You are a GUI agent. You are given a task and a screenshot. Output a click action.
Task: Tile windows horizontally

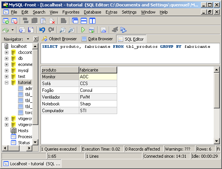[84, 21]
